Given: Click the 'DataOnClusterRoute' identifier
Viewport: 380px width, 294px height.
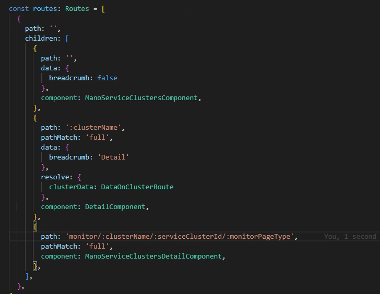Looking at the screenshot, I should coord(137,187).
